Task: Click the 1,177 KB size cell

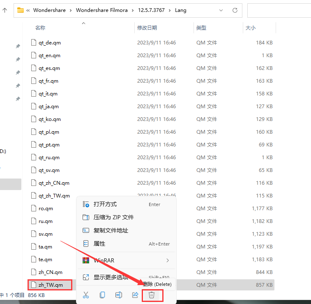Action: point(262,209)
